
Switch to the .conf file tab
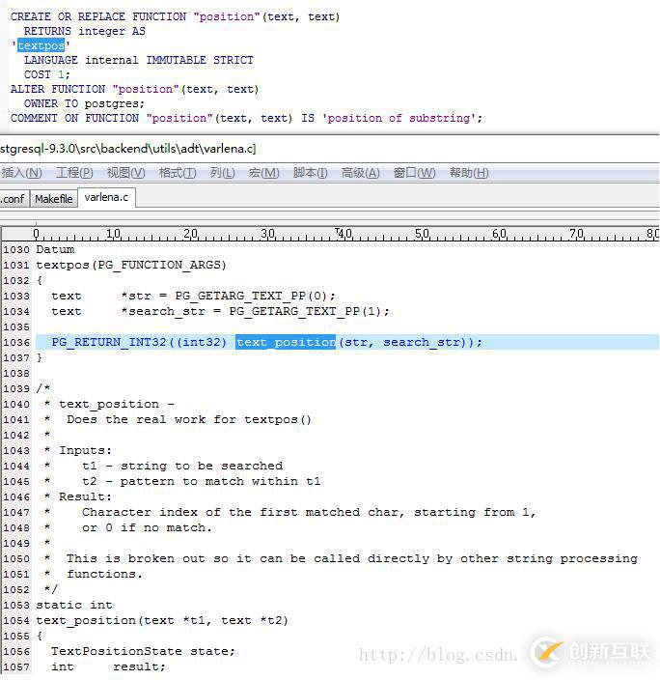coord(13,198)
